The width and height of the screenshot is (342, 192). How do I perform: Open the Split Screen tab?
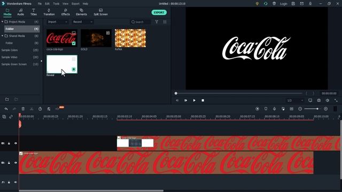100,12
